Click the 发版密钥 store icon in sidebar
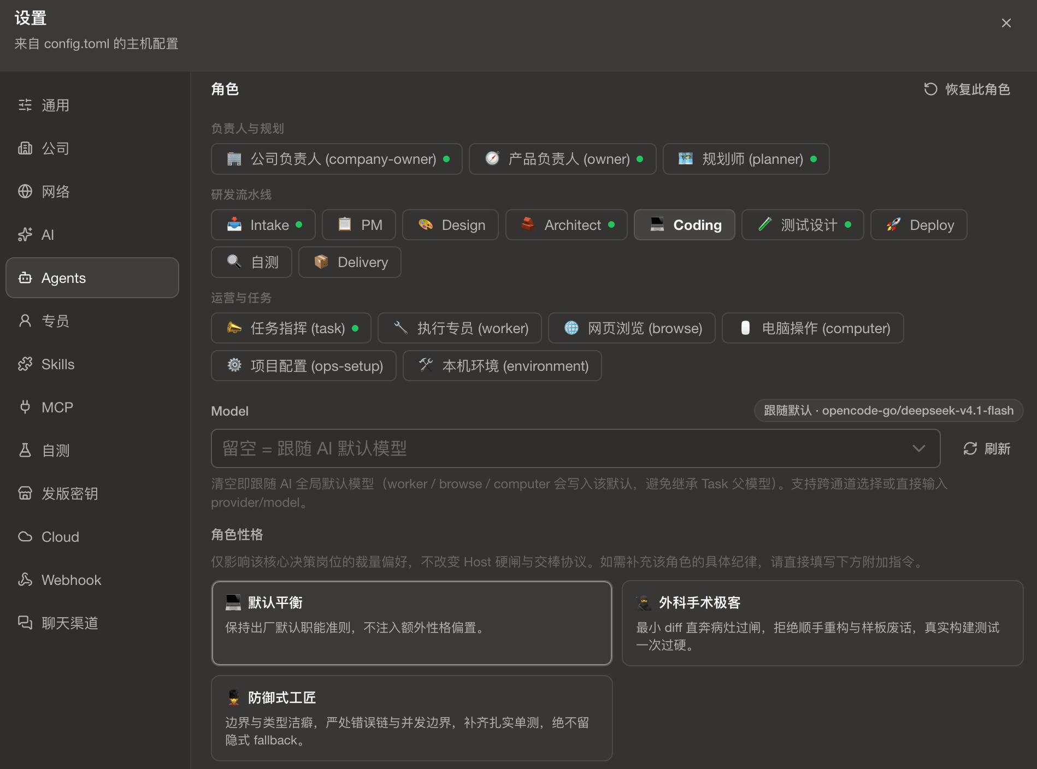Screen dimensions: 1037x769 click(25, 494)
